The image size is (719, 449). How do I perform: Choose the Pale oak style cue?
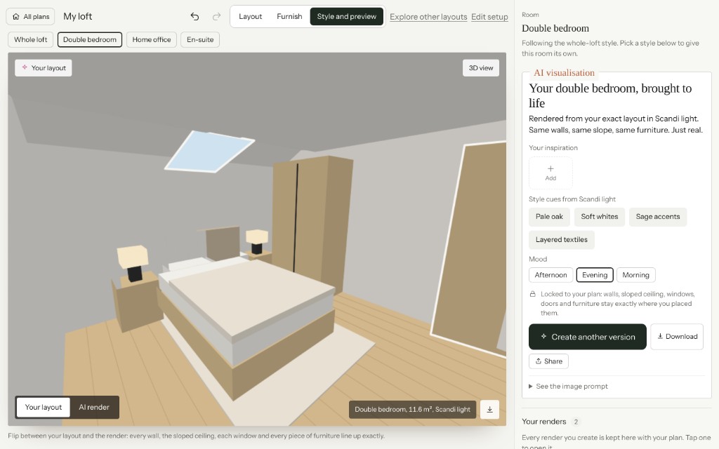[549, 217]
